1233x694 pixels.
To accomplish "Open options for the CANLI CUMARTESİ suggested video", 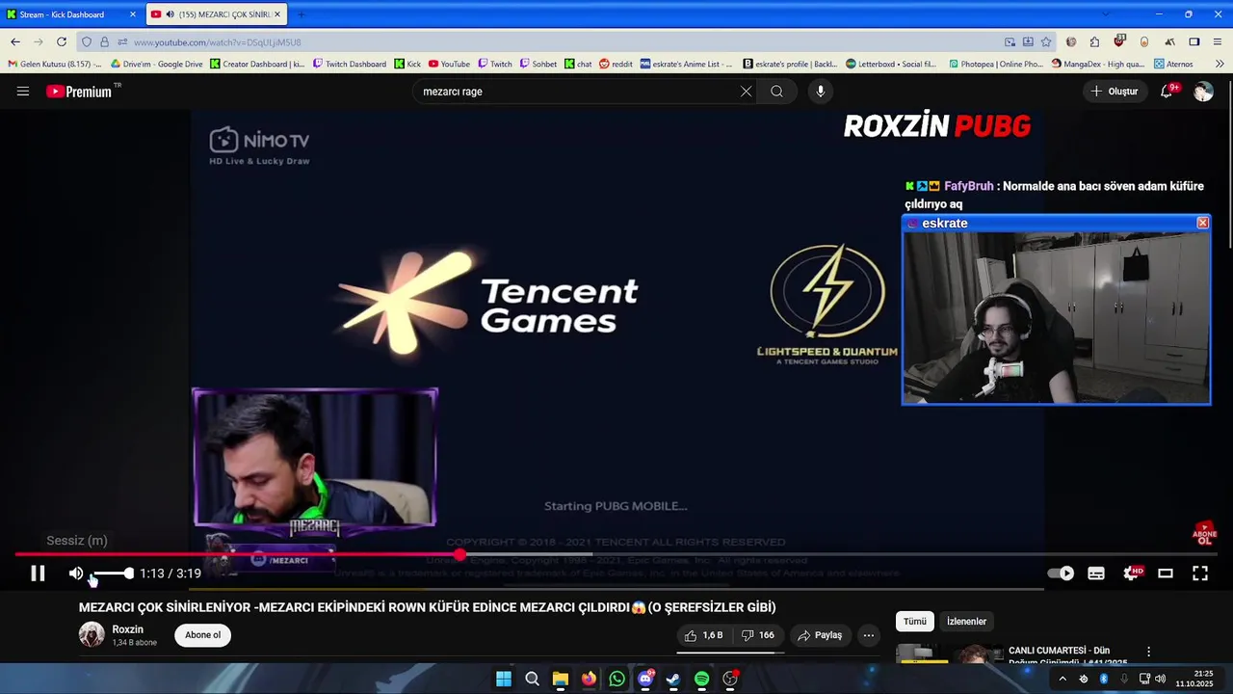I will [x=1148, y=653].
